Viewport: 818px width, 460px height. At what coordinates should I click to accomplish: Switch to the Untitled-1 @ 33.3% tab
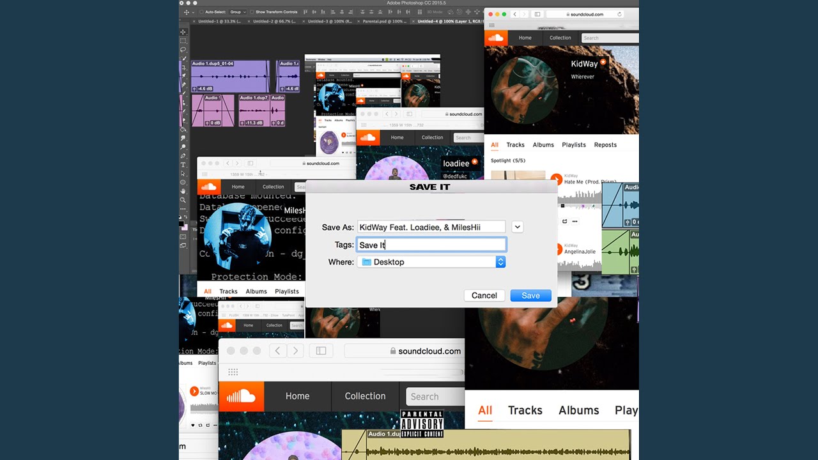220,21
